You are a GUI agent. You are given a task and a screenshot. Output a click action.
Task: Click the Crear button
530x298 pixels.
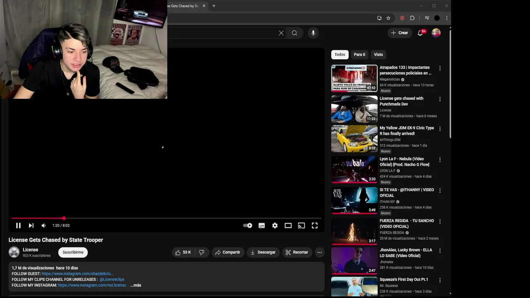click(400, 33)
